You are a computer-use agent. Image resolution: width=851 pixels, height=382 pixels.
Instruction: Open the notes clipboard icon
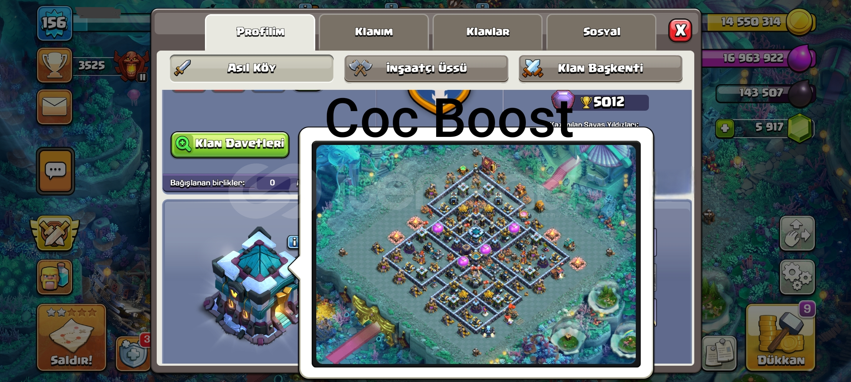pos(719,353)
